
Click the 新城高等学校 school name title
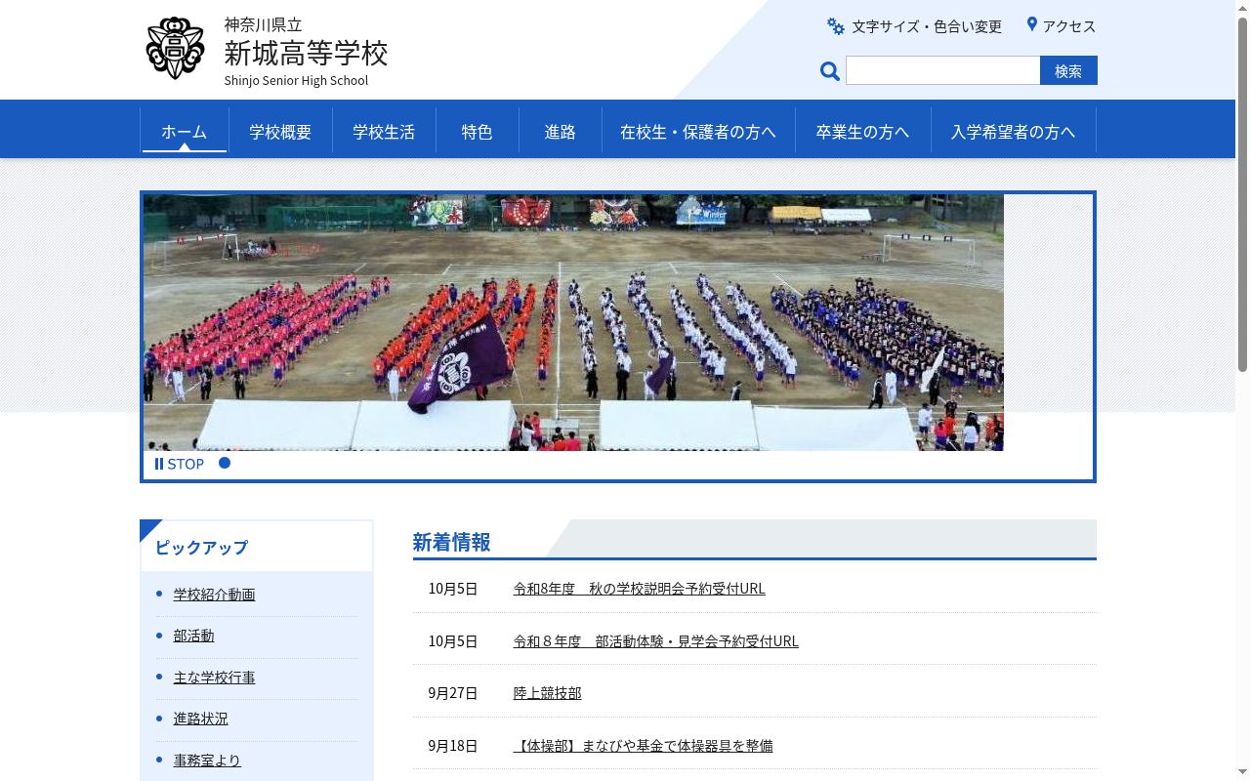(306, 52)
